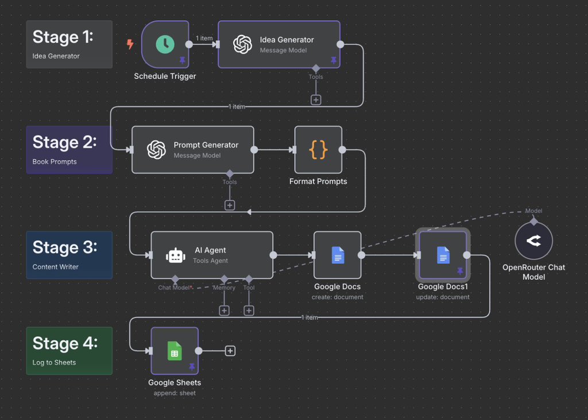Select the Stage 2 Book Prompts note

[x=69, y=150]
